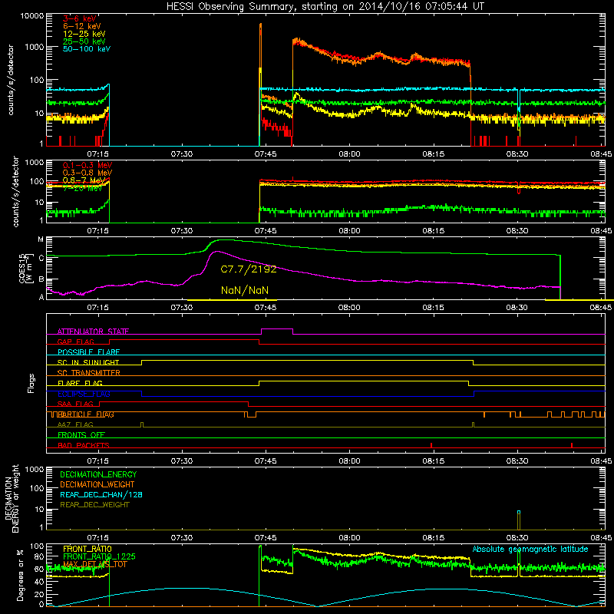This screenshot has width=614, height=614.
Task: Click the Absolute geomagnetic latitude label
Action: coord(530,550)
